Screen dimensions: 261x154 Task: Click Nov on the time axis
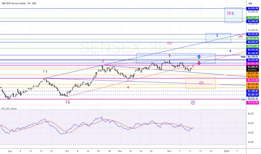pos(120,151)
